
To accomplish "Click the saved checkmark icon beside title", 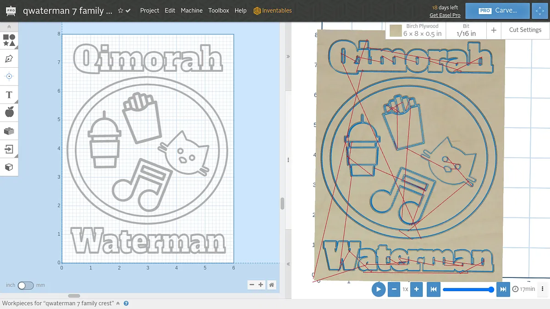I will pos(128,11).
